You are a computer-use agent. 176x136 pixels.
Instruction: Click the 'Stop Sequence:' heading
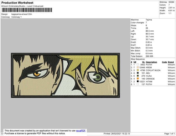pyautogui.click(x=138, y=59)
